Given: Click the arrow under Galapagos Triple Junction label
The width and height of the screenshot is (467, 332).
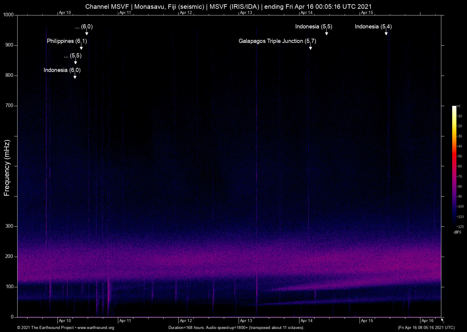Looking at the screenshot, I should (310, 47).
